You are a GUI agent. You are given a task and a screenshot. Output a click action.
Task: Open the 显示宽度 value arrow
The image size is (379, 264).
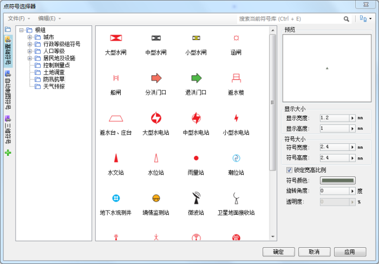pos(352,117)
